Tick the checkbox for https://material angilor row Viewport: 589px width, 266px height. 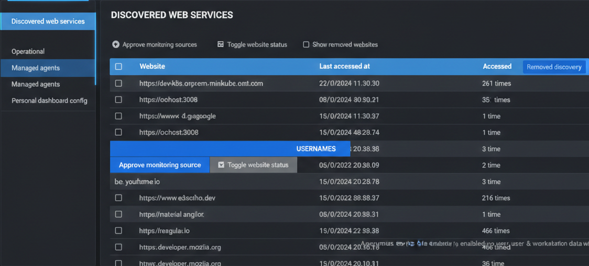(x=118, y=214)
